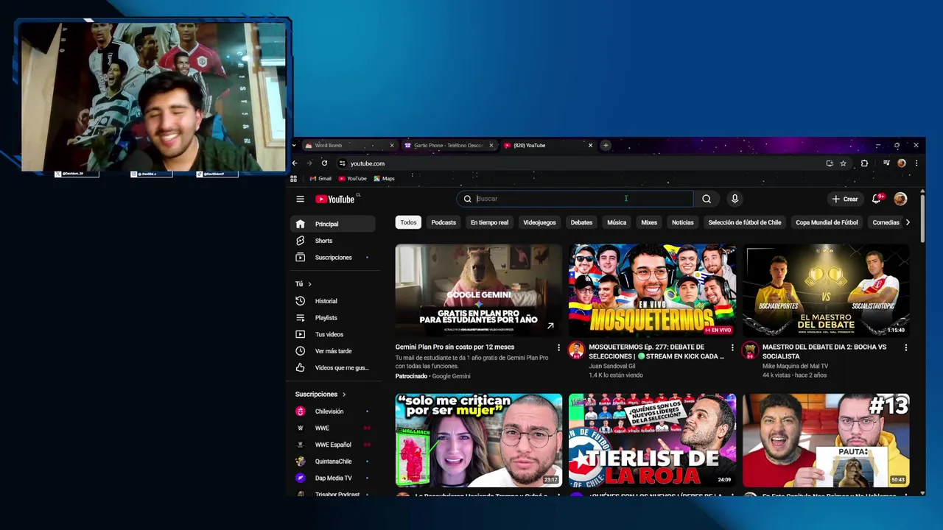Open more options for Mosquetermos video
The height and width of the screenshot is (530, 943).
coord(732,347)
